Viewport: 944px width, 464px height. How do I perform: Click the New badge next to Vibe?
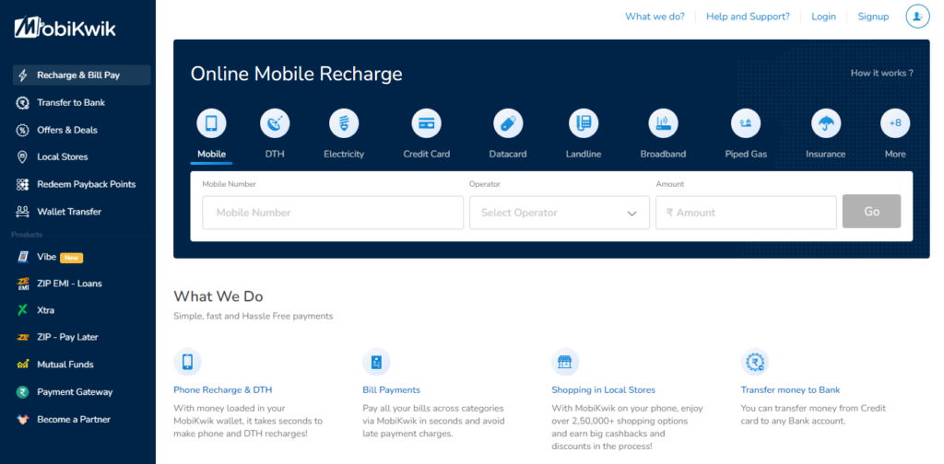pyautogui.click(x=72, y=258)
